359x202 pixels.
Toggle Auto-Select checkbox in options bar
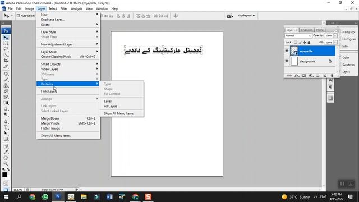pyautogui.click(x=19, y=16)
